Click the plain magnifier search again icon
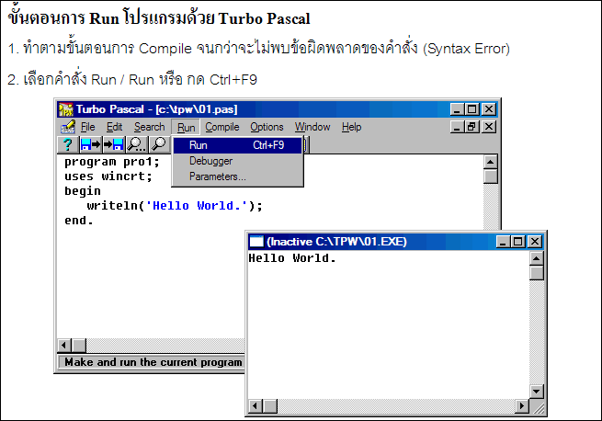 click(159, 144)
